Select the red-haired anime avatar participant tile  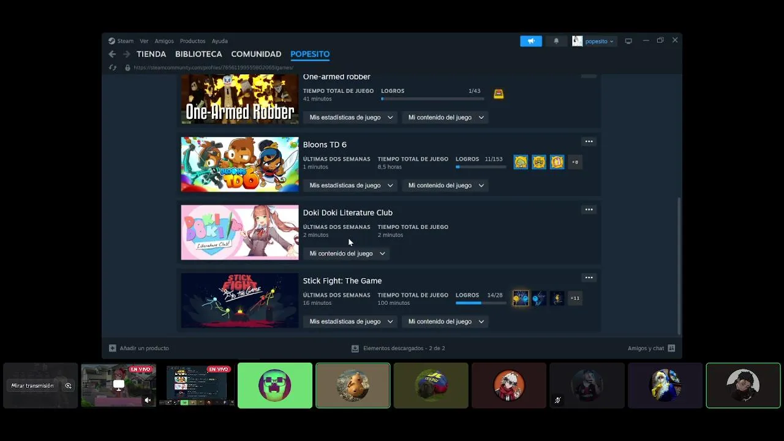point(509,385)
